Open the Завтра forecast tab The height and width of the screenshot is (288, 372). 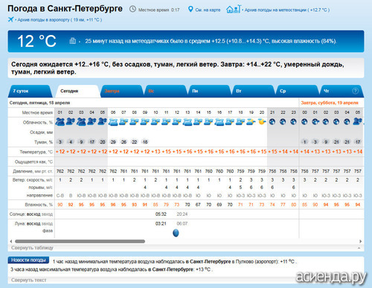[121, 91]
